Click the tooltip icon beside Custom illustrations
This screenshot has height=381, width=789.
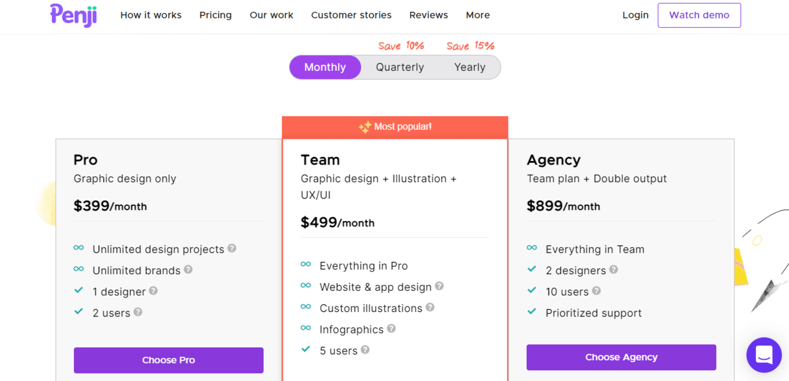tap(430, 308)
